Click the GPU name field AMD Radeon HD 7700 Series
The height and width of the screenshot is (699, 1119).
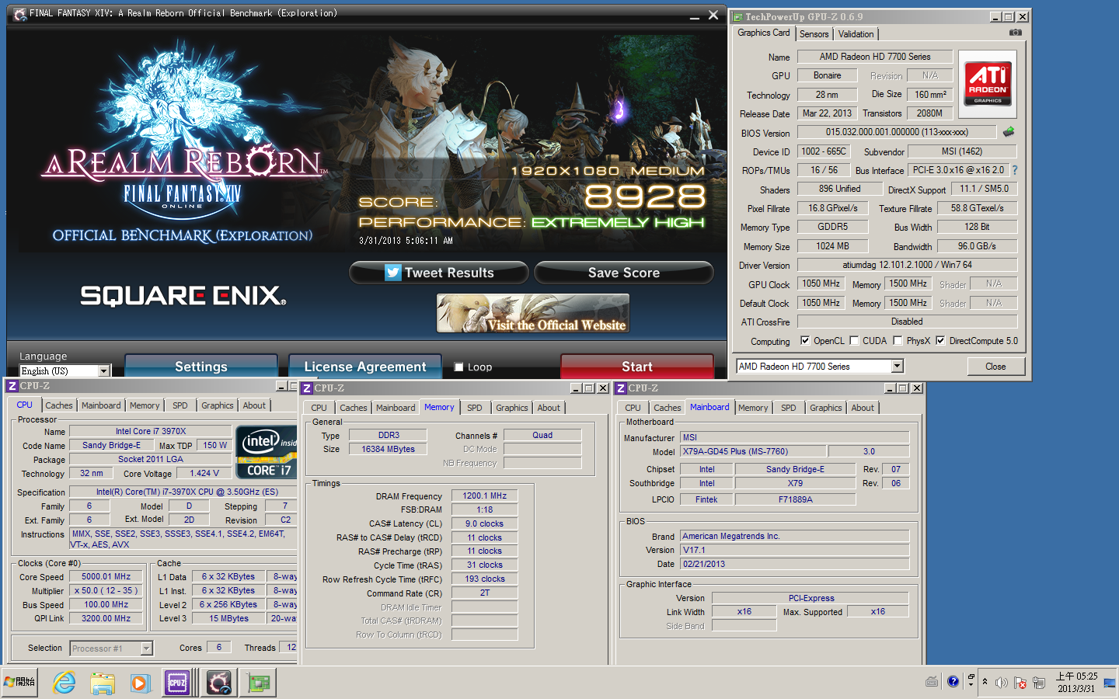(875, 57)
